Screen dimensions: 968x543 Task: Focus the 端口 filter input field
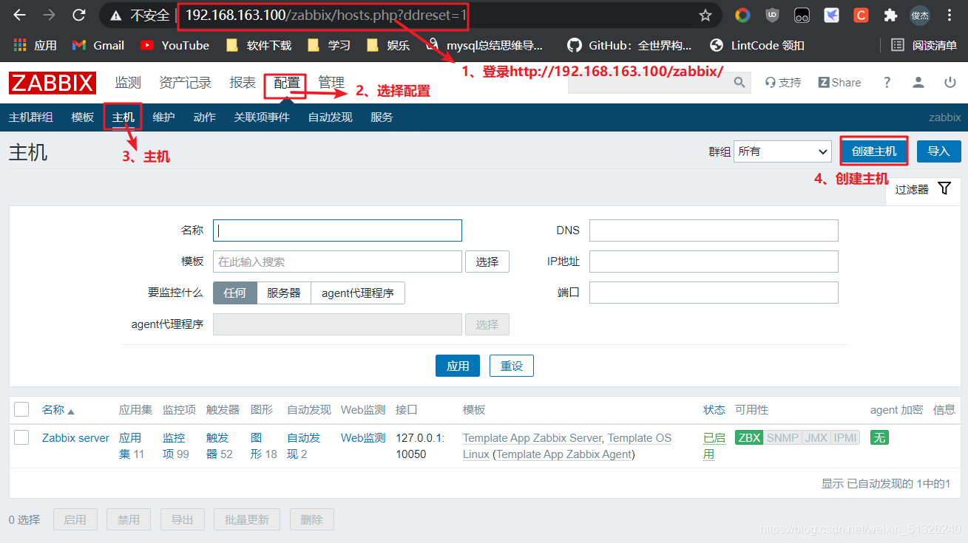pyautogui.click(x=714, y=293)
